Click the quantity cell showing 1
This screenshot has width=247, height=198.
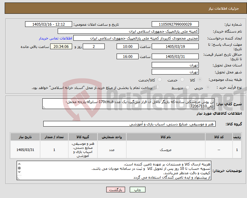pyautogui.click(x=54, y=150)
